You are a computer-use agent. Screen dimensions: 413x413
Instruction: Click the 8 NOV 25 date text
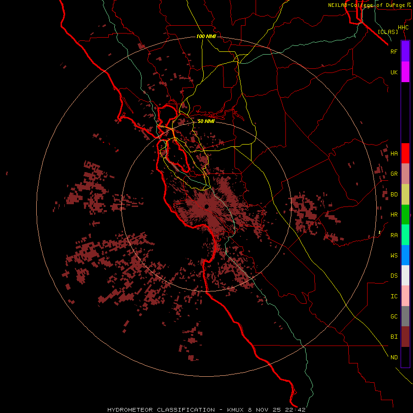(264, 410)
